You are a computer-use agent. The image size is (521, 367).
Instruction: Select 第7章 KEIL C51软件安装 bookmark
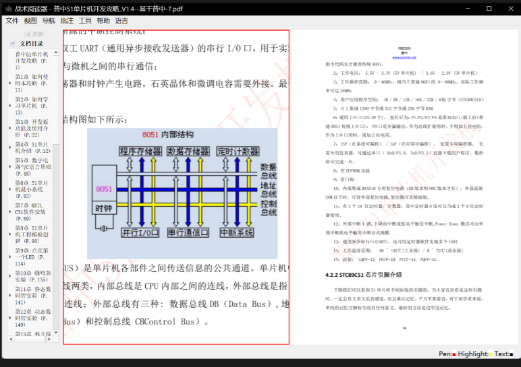click(x=32, y=211)
